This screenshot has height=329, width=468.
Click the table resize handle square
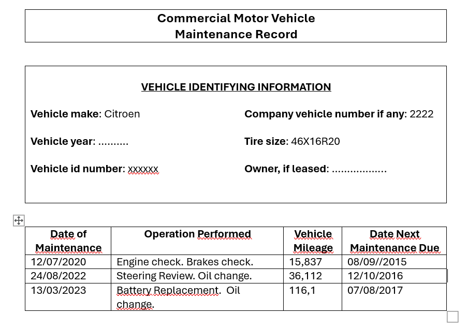[452, 317]
